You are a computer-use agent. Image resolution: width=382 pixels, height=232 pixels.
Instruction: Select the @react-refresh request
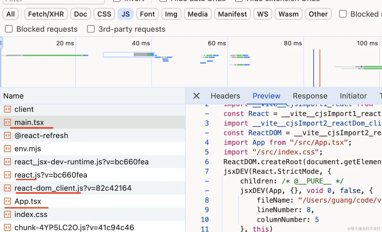[x=93, y=135]
